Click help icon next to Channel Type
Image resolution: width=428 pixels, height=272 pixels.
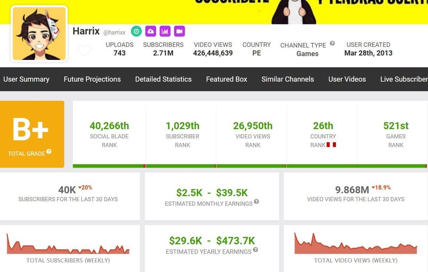[332, 44]
